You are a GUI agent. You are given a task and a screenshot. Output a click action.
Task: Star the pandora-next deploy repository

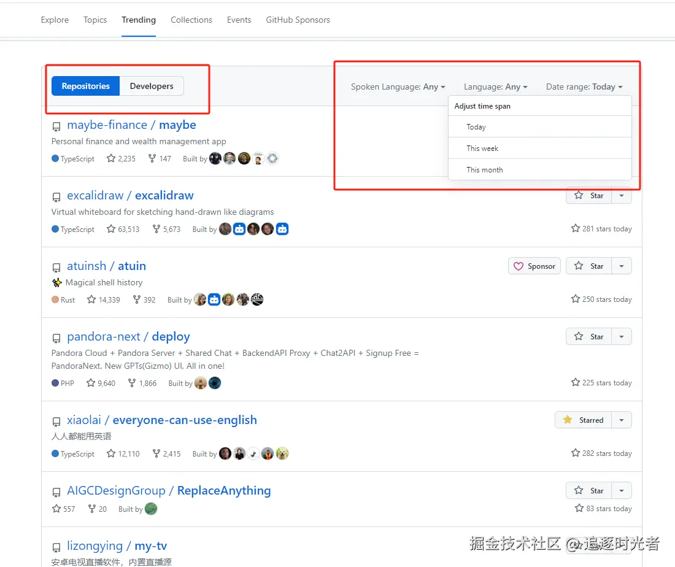(588, 337)
